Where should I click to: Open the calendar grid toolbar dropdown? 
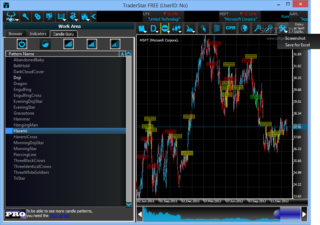click(61, 17)
